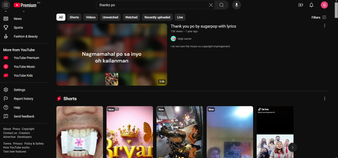Open the Press footer link
Image resolution: width=338 pixels, height=158 pixels.
[16, 129]
